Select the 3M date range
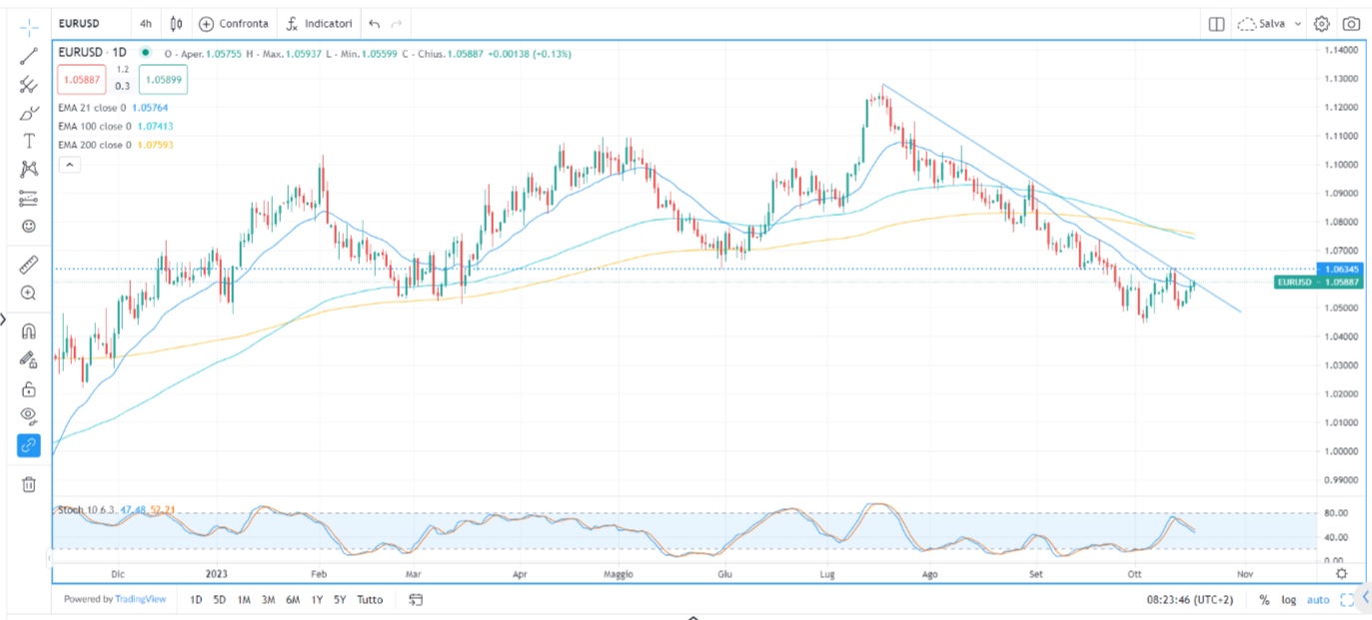The width and height of the screenshot is (1372, 620). pos(268,600)
